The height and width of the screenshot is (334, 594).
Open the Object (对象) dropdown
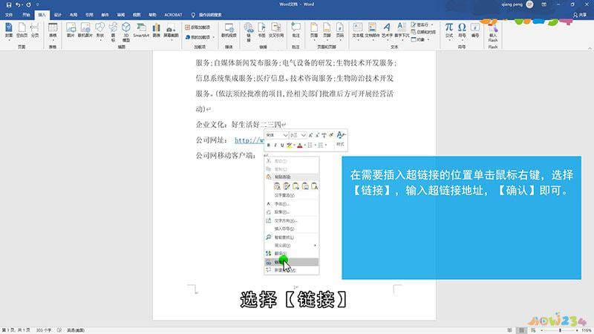[420, 39]
